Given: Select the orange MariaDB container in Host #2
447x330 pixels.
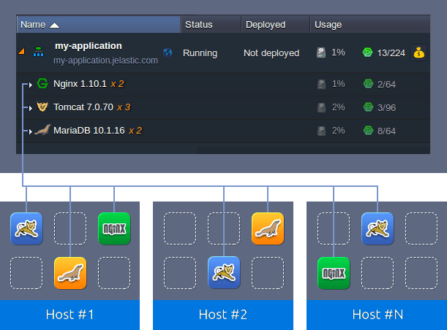Looking at the screenshot, I should click(x=267, y=229).
